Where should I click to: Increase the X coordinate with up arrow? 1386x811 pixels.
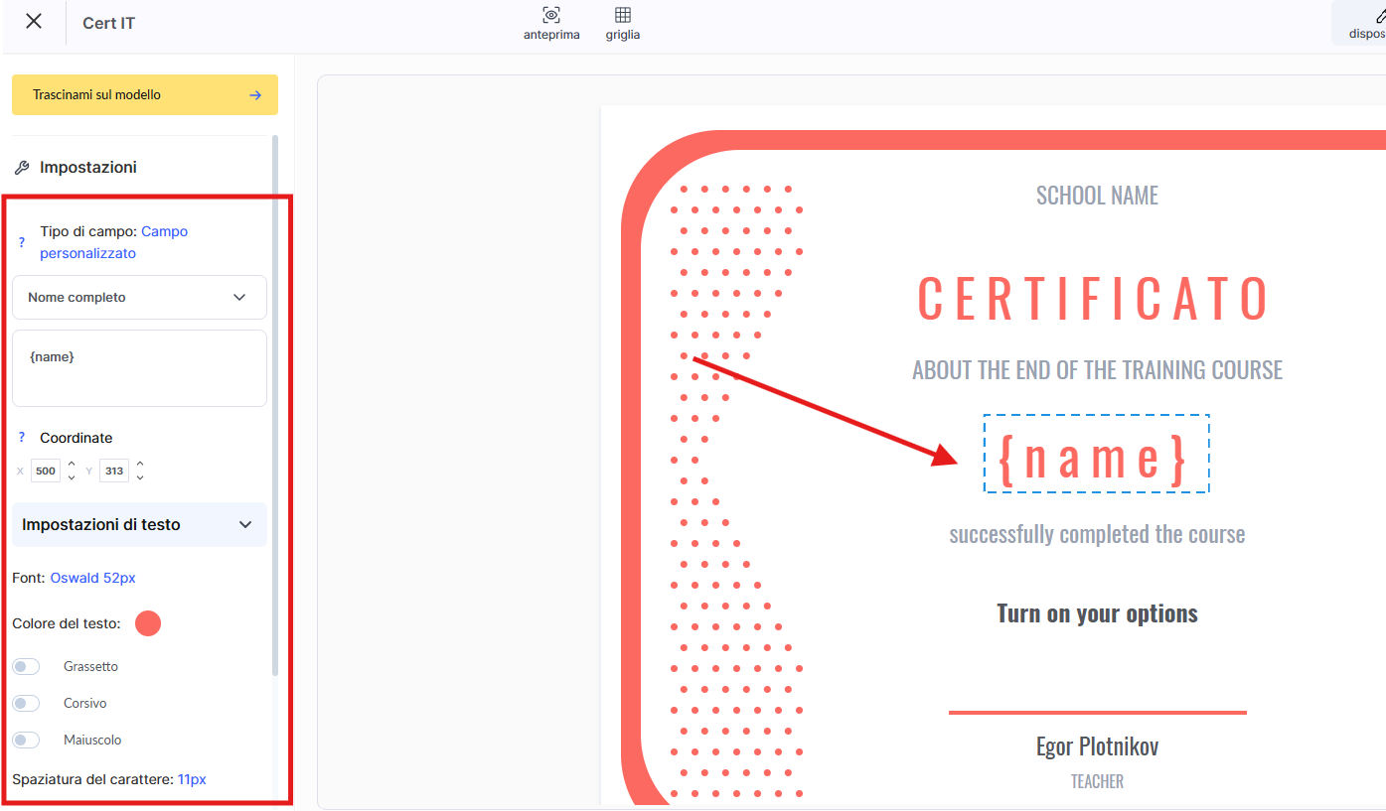point(72,464)
